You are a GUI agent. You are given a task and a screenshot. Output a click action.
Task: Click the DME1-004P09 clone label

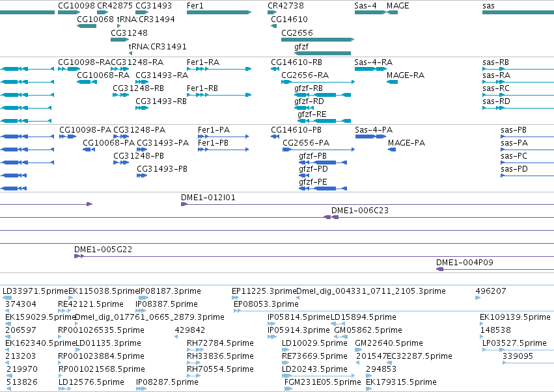465,263
